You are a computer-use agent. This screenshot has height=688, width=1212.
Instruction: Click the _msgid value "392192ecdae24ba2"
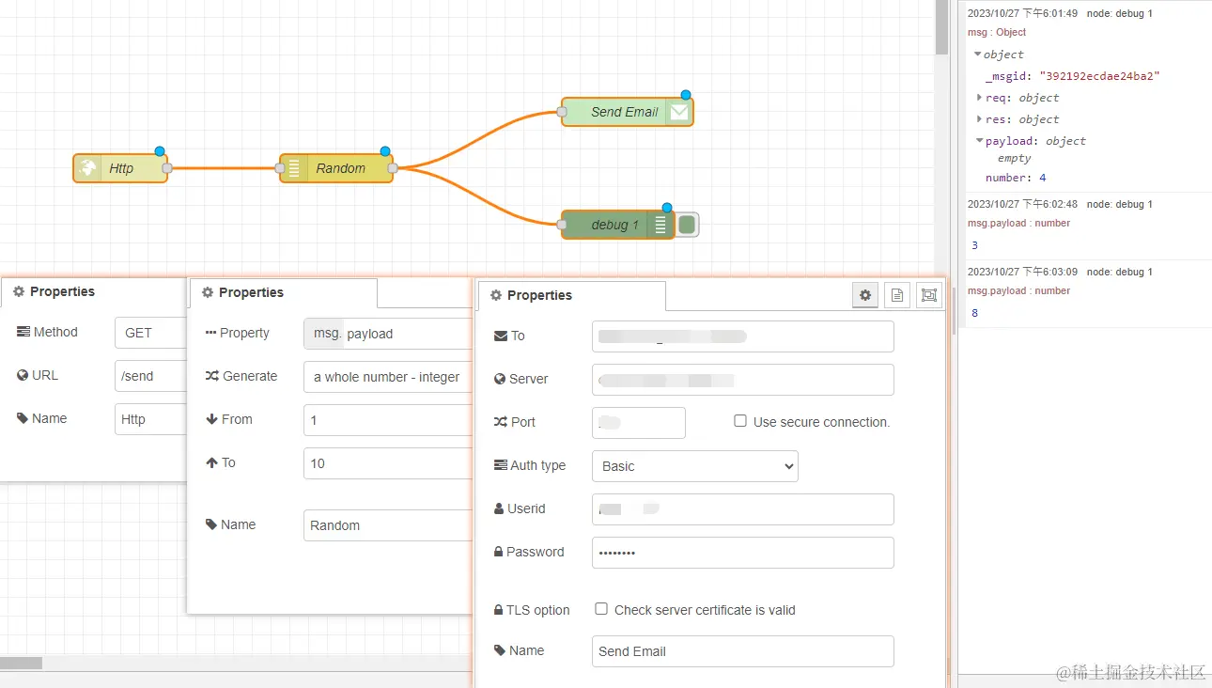pos(1099,76)
